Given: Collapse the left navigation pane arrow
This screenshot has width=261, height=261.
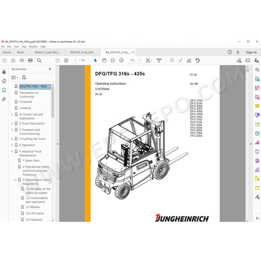Looking at the screenshot, I should coord(57,144).
